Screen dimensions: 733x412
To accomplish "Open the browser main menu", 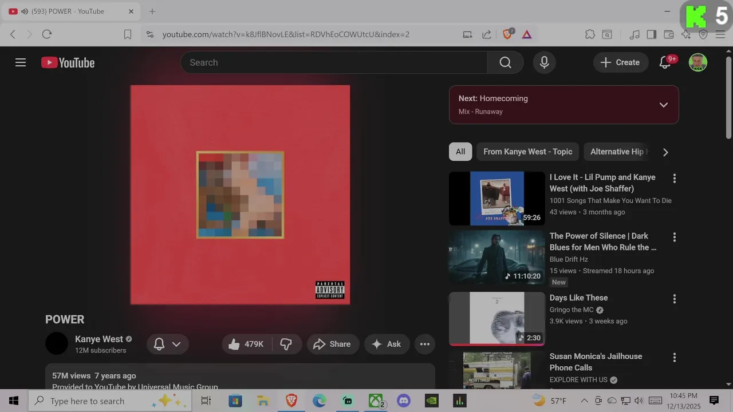I will pyautogui.click(x=720, y=34).
